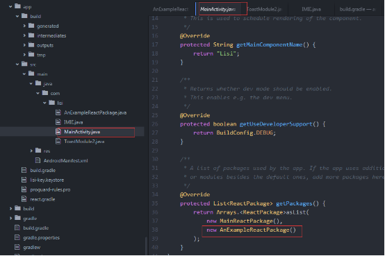This screenshot has height=256, width=385.
Task: Expand the root-level build folder chevron
Action: point(10,208)
